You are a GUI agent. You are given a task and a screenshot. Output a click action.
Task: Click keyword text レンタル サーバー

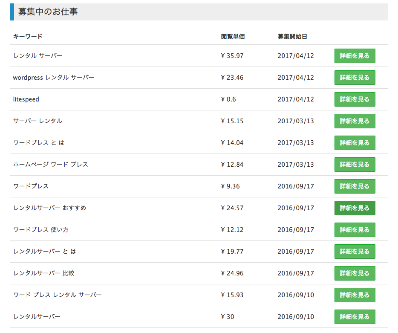37,55
